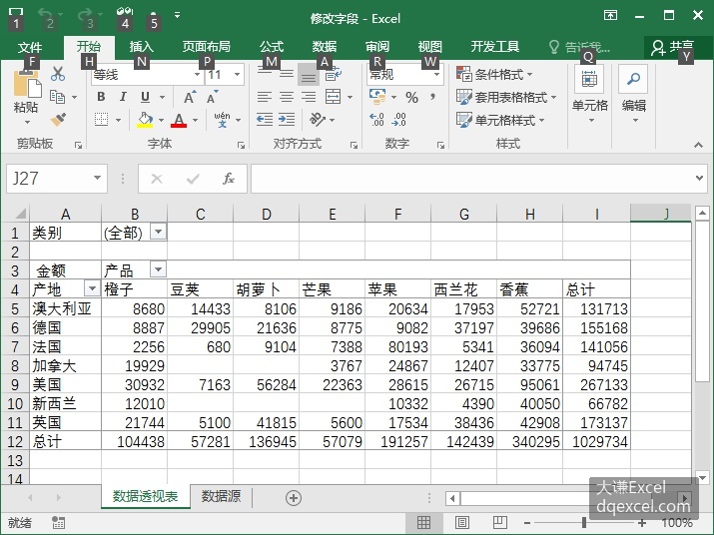This screenshot has width=714, height=535.
Task: Switch to 公式 Formulas tab
Action: [x=272, y=47]
